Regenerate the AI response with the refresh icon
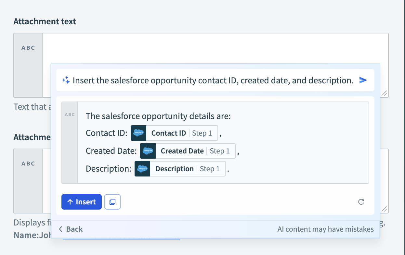405x255 pixels. pos(361,201)
